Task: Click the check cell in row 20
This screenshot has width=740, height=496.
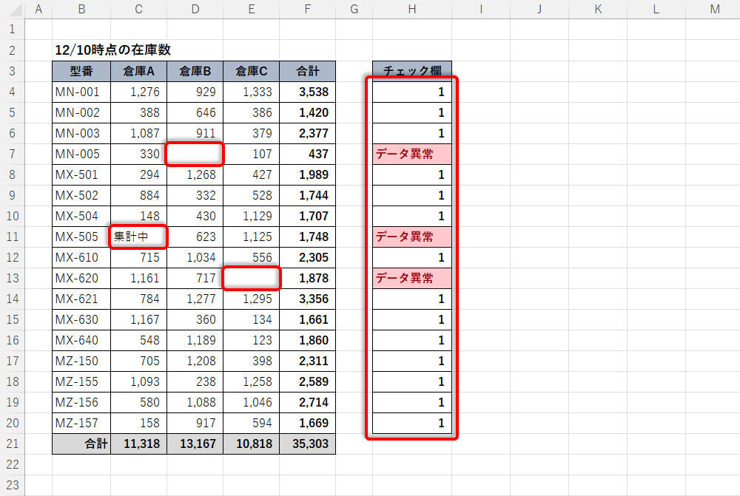Action: [x=412, y=423]
